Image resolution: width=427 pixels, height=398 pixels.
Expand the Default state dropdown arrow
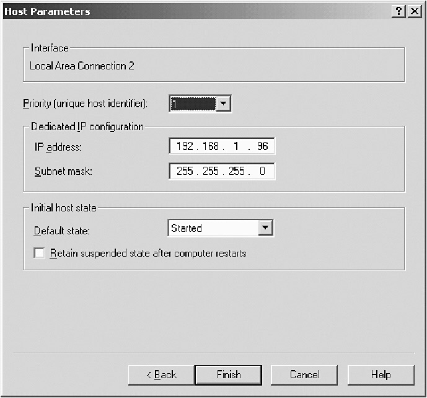(266, 228)
